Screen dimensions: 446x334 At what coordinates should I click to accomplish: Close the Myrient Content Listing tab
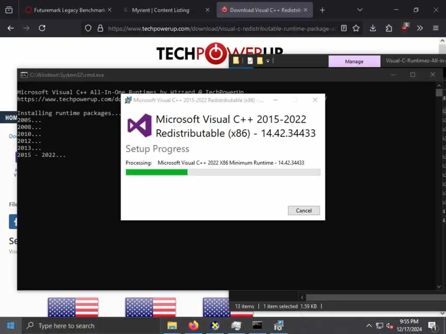[x=208, y=10]
